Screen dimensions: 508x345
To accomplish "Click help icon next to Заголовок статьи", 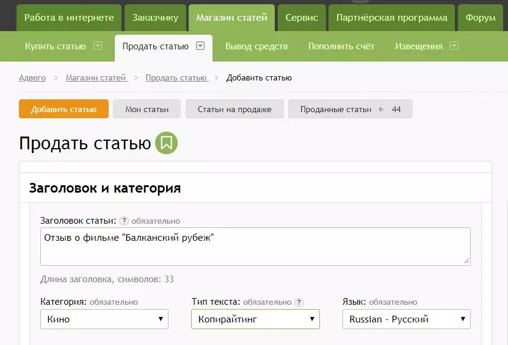I will pos(124,221).
